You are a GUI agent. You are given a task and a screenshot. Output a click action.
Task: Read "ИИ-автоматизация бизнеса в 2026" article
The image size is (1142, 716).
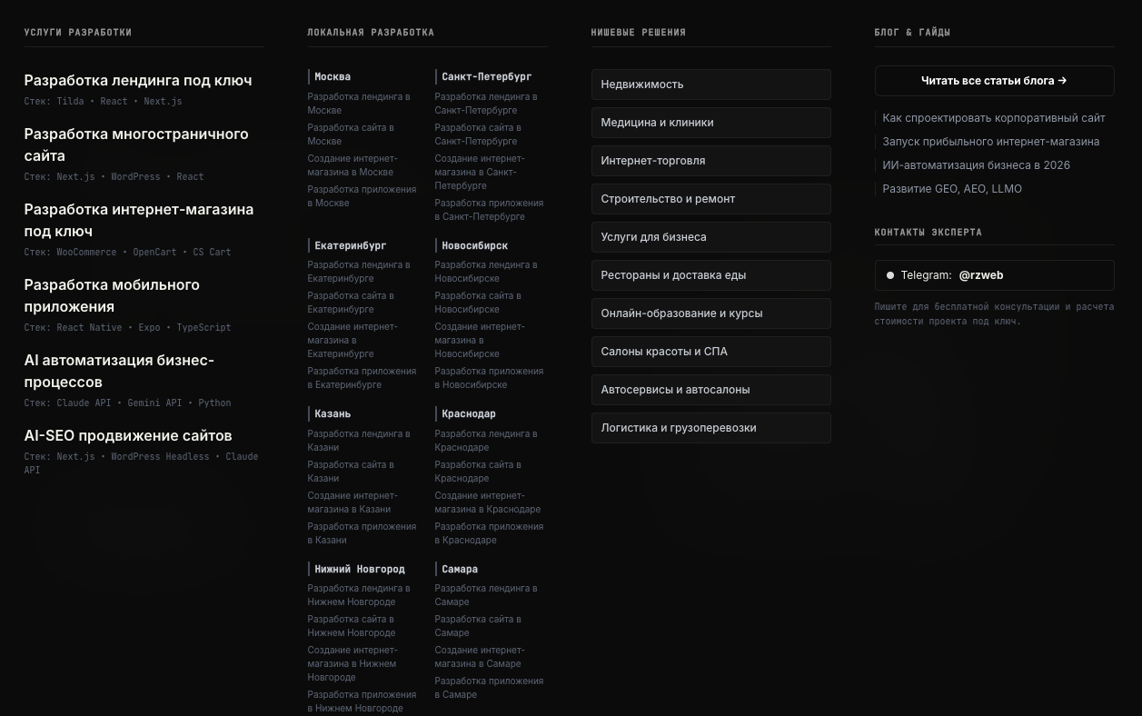coord(977,165)
